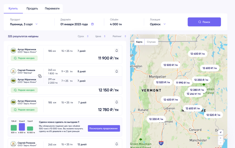Switch map to Спутник view
Viewport: 235px width, 148px height.
[151, 42]
